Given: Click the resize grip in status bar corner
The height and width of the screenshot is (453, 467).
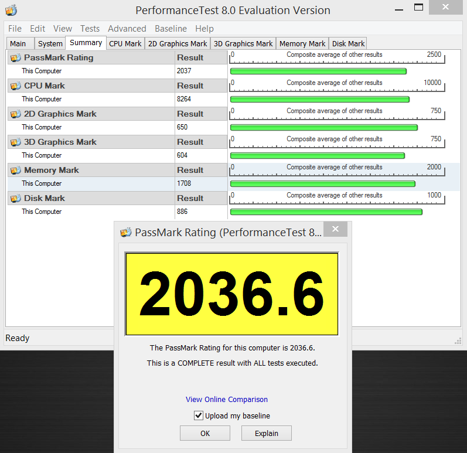Looking at the screenshot, I should [x=458, y=341].
